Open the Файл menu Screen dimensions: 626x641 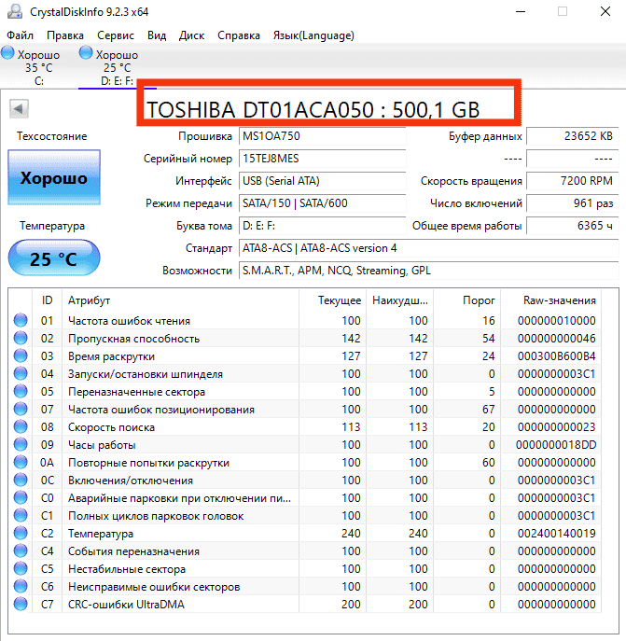click(x=20, y=35)
